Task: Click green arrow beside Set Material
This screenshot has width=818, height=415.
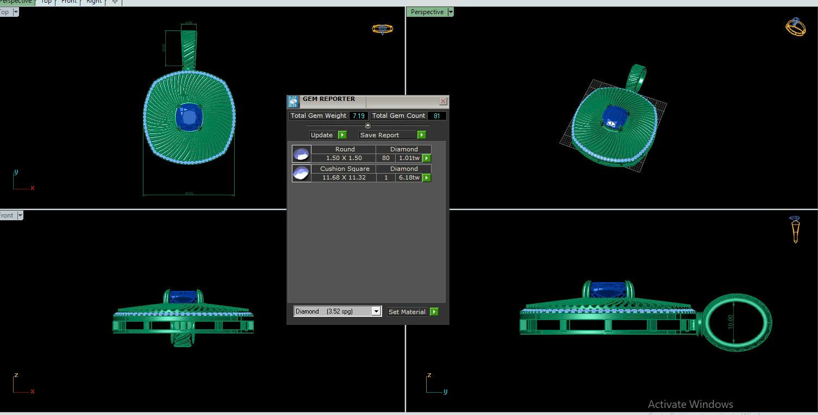Action: (x=434, y=312)
